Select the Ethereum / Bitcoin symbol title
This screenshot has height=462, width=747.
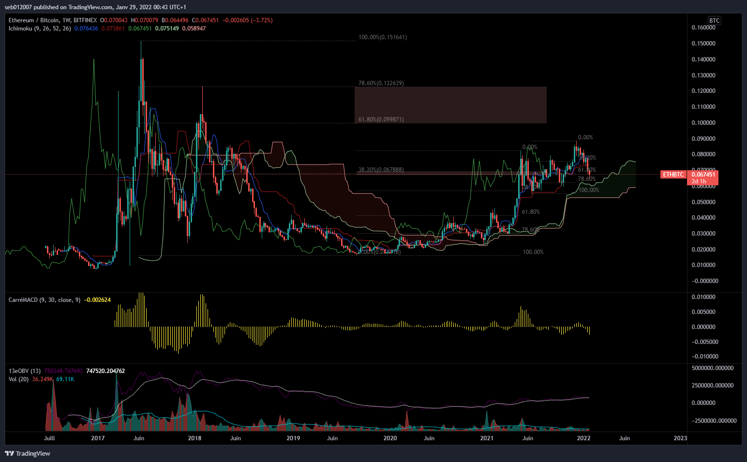(x=34, y=20)
